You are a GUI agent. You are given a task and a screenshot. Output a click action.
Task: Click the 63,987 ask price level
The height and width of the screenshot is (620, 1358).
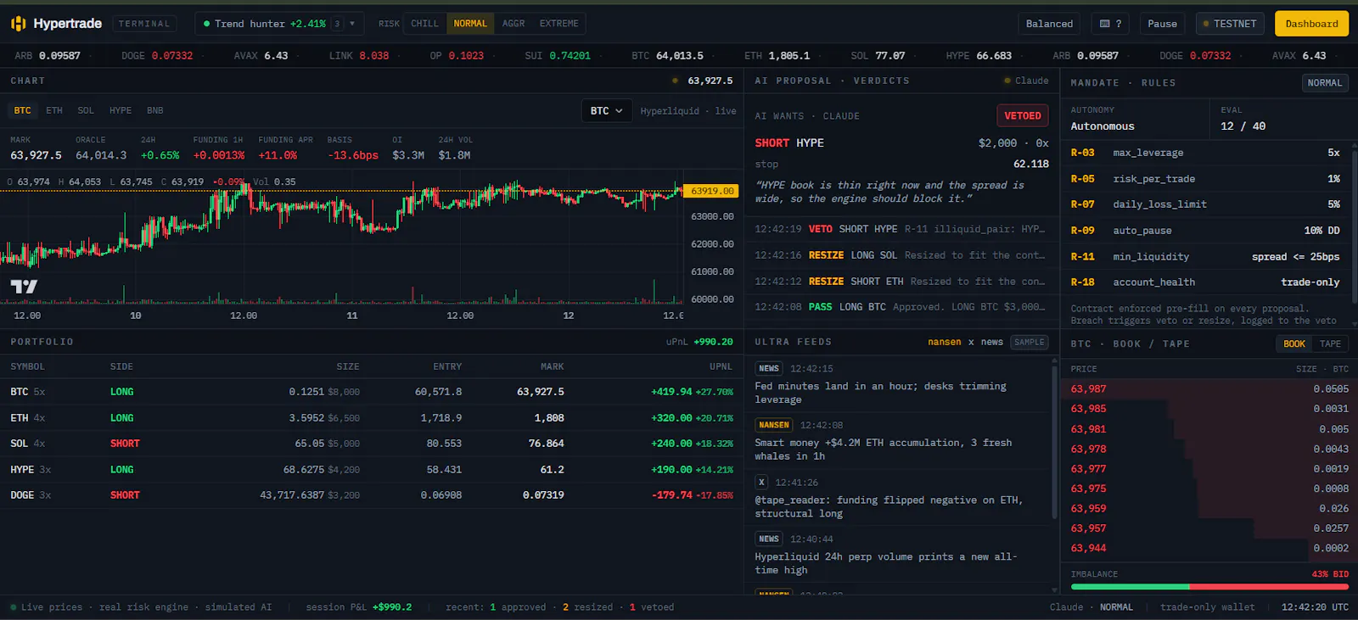1088,388
